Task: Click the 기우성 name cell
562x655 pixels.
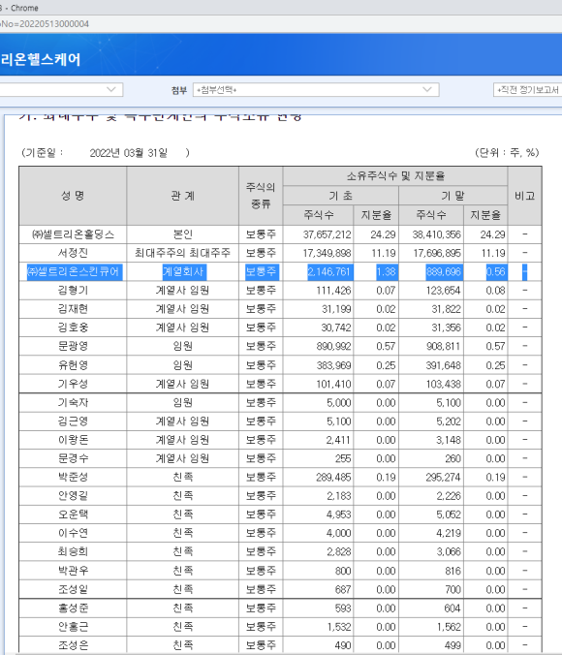Action: pos(73,384)
